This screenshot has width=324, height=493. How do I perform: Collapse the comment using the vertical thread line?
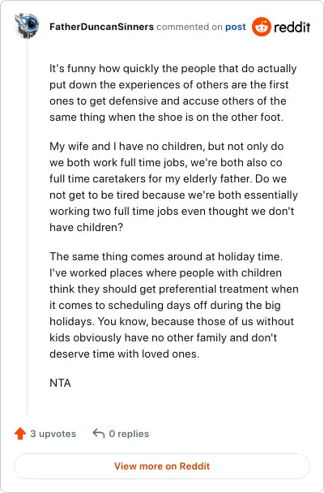(x=27, y=226)
